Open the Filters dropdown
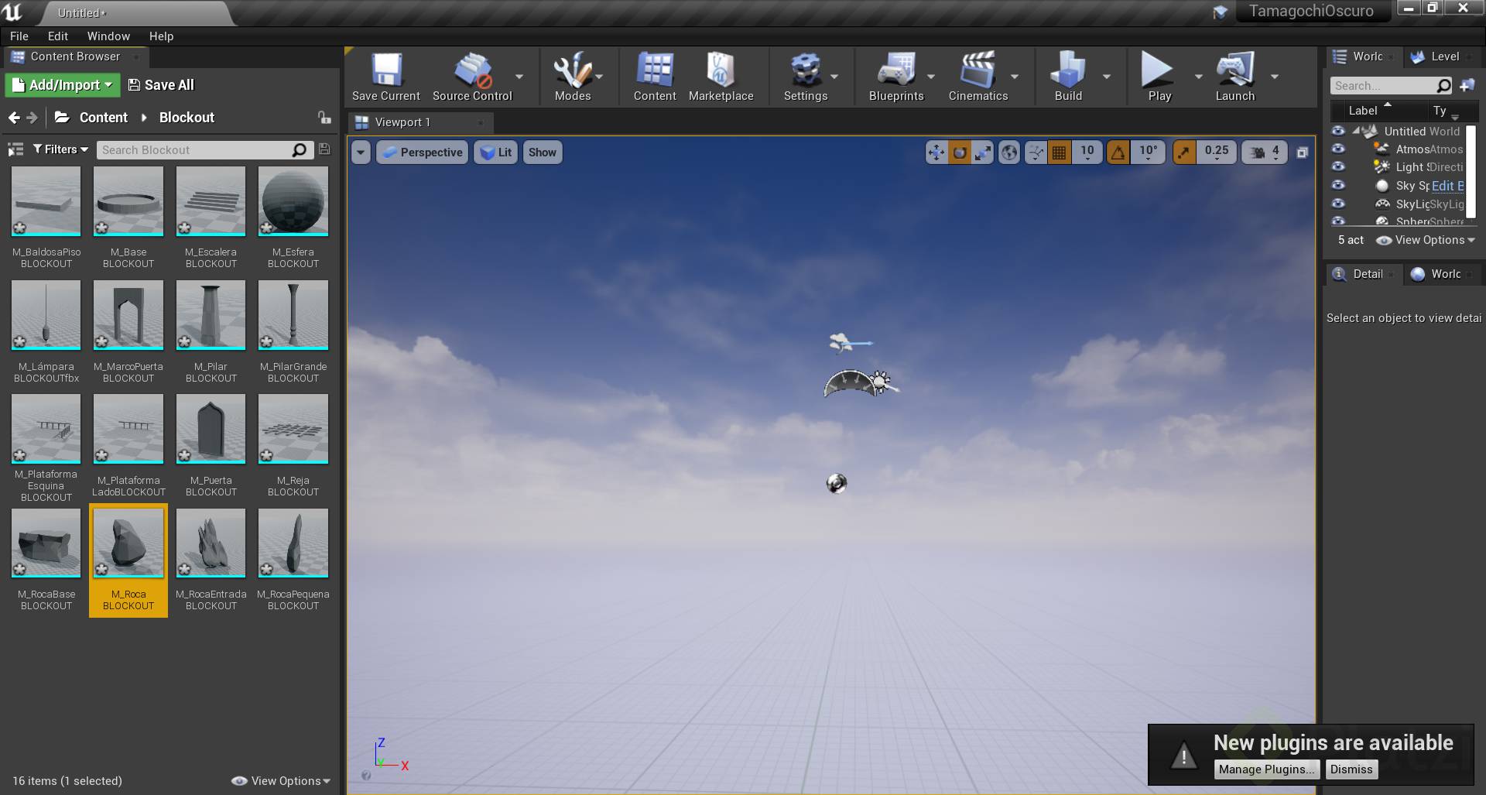 pos(60,149)
